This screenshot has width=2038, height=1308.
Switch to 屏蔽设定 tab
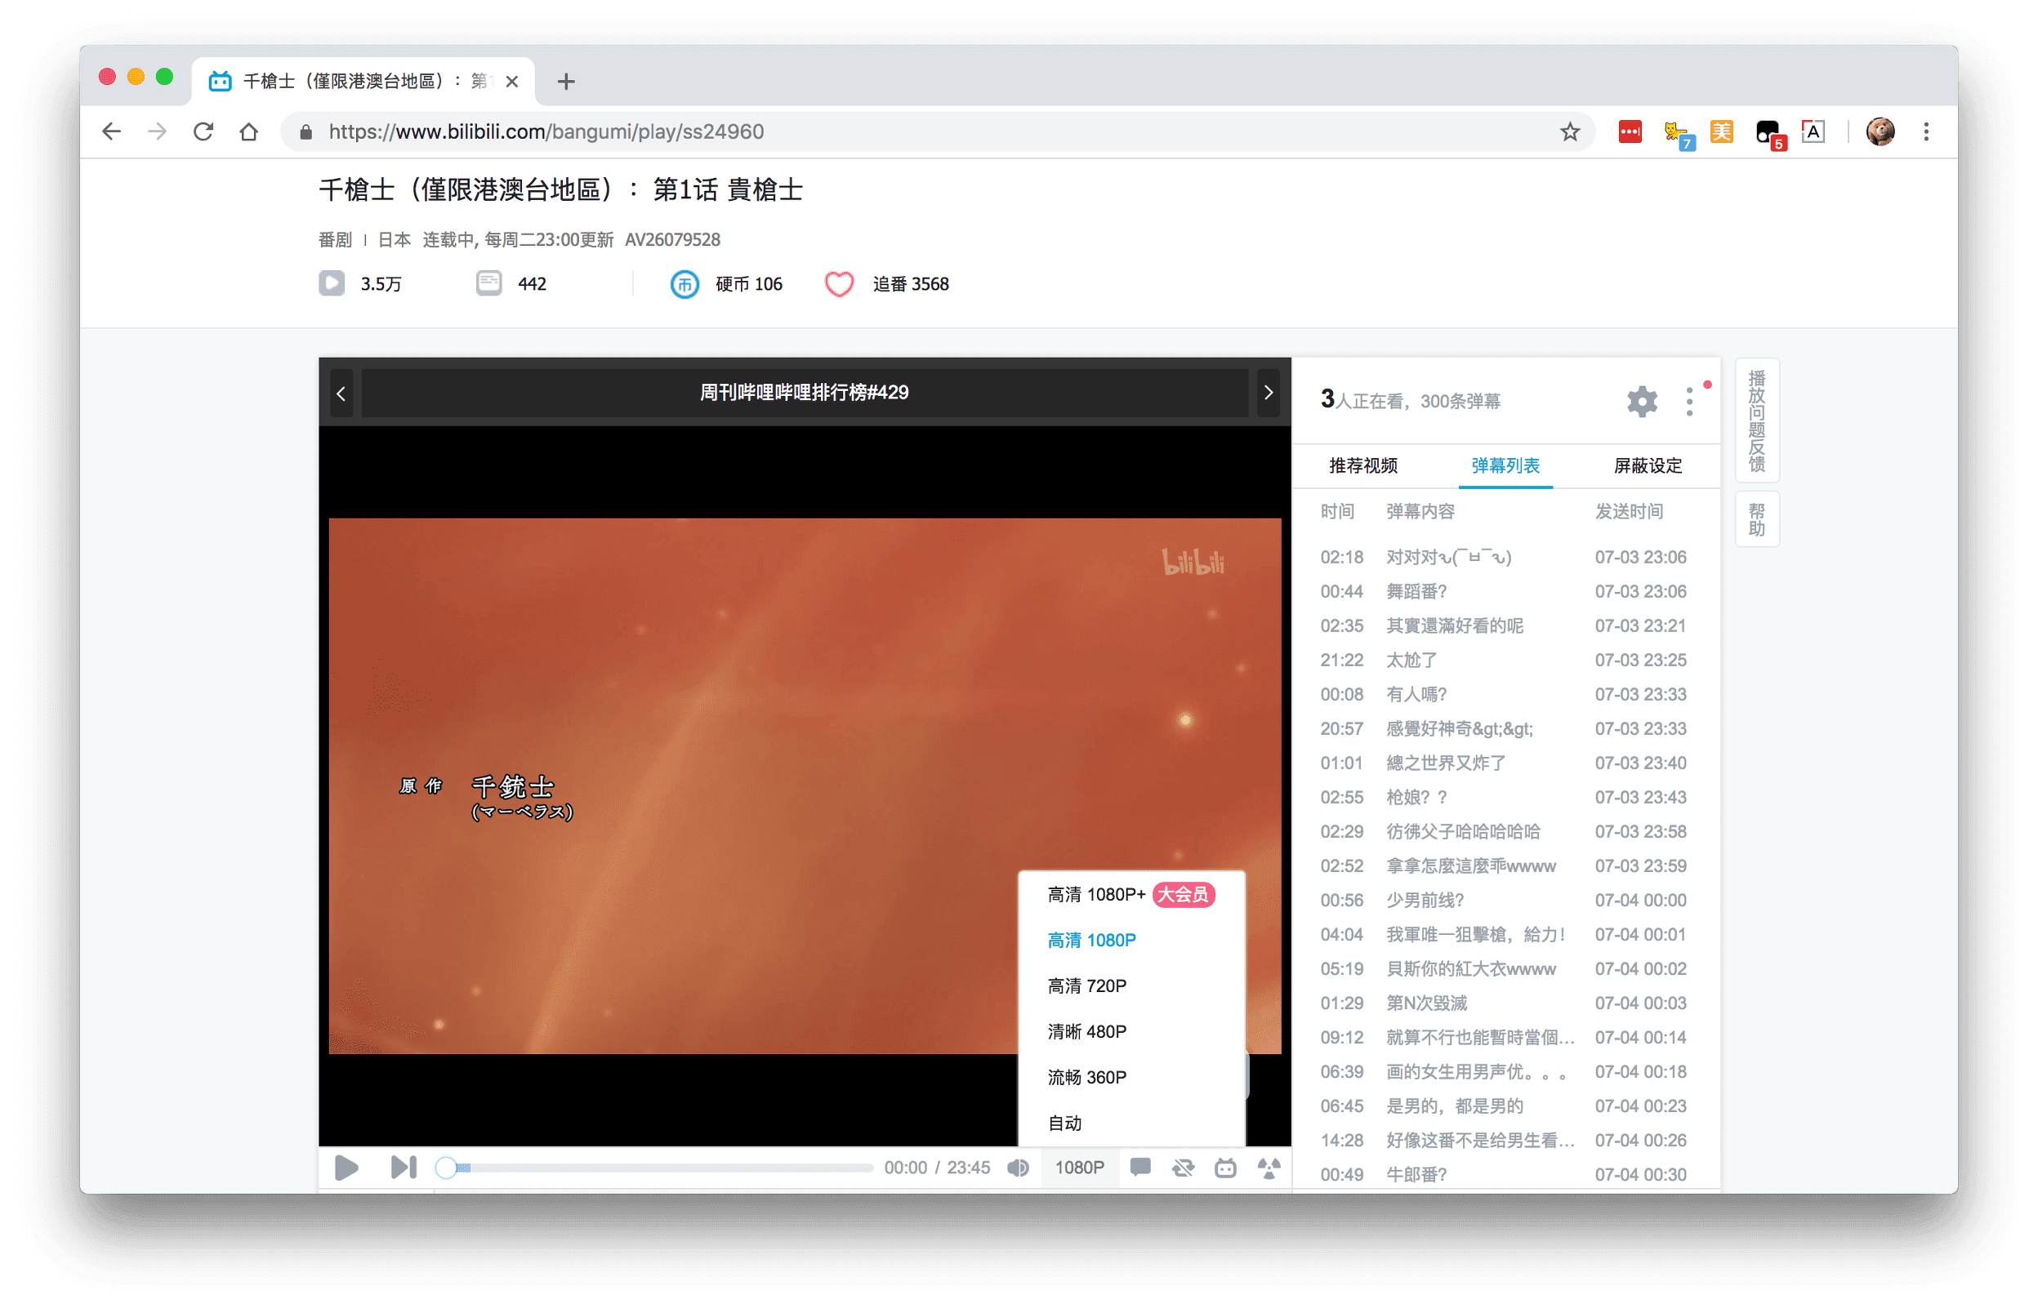[1648, 465]
